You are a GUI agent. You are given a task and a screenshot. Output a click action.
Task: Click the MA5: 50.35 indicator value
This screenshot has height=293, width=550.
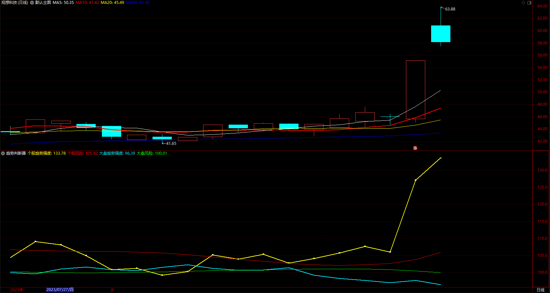pos(63,3)
